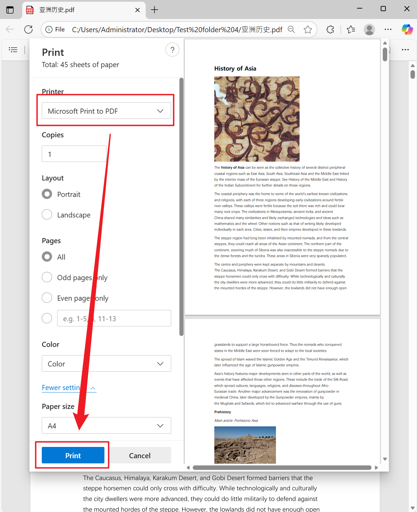This screenshot has width=417, height=512.
Task: Click preview horizontal scroll left arrow
Action: pos(188,467)
